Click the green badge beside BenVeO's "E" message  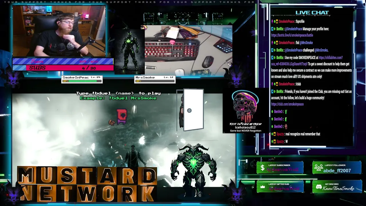click(x=272, y=119)
